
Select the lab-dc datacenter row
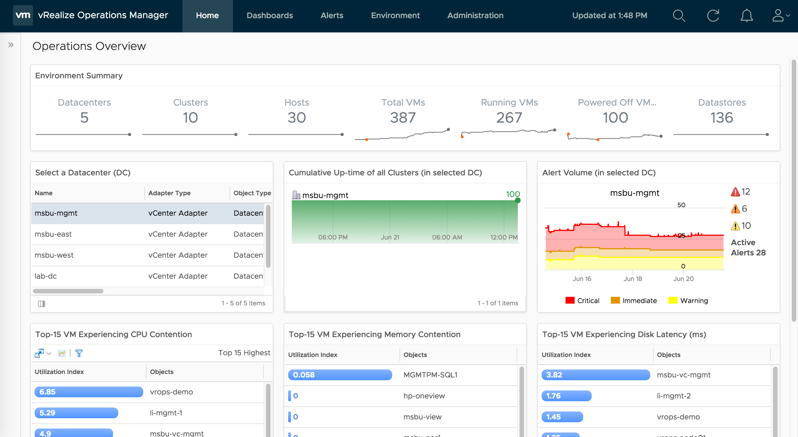click(x=147, y=276)
